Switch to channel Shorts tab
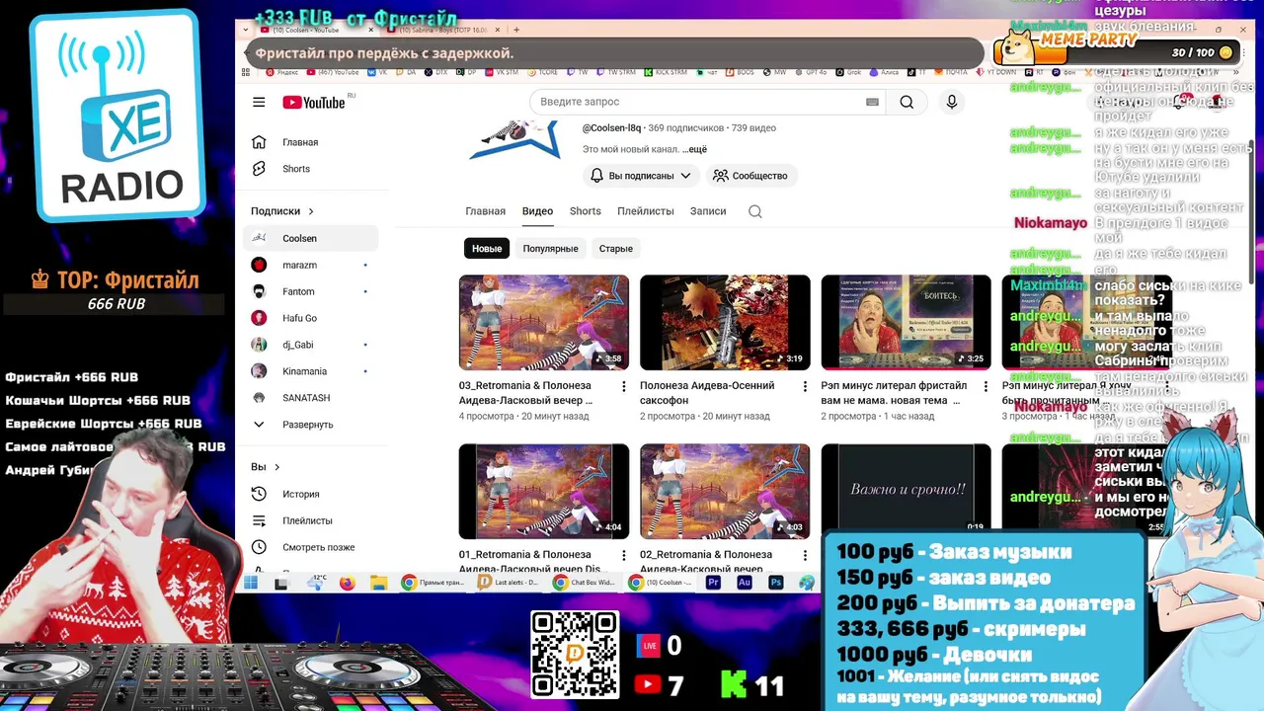This screenshot has width=1264, height=711. (585, 211)
